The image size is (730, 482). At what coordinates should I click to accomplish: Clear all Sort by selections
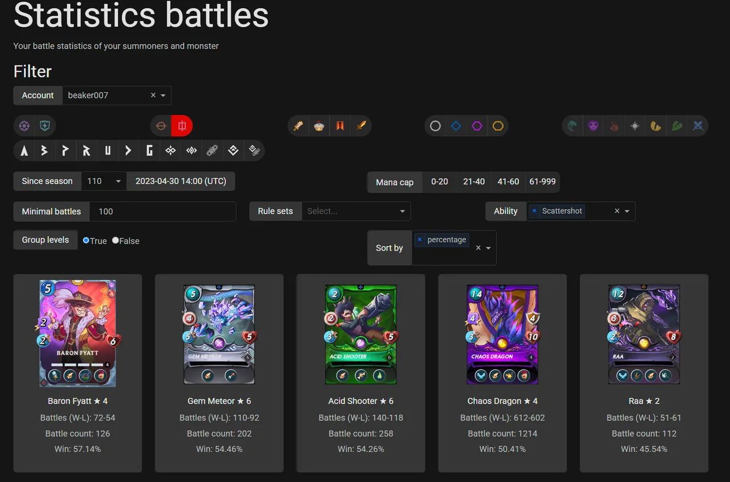tap(478, 248)
